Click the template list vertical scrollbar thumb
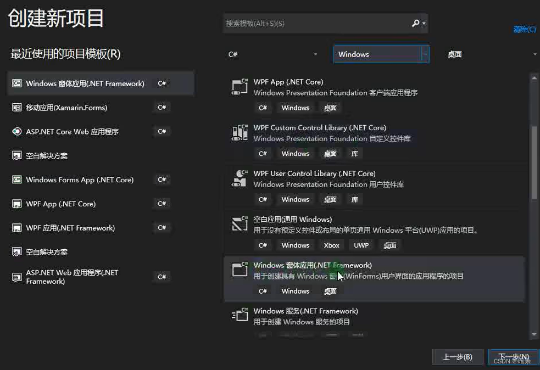Viewport: 540px width, 370px height. pyautogui.click(x=534, y=162)
